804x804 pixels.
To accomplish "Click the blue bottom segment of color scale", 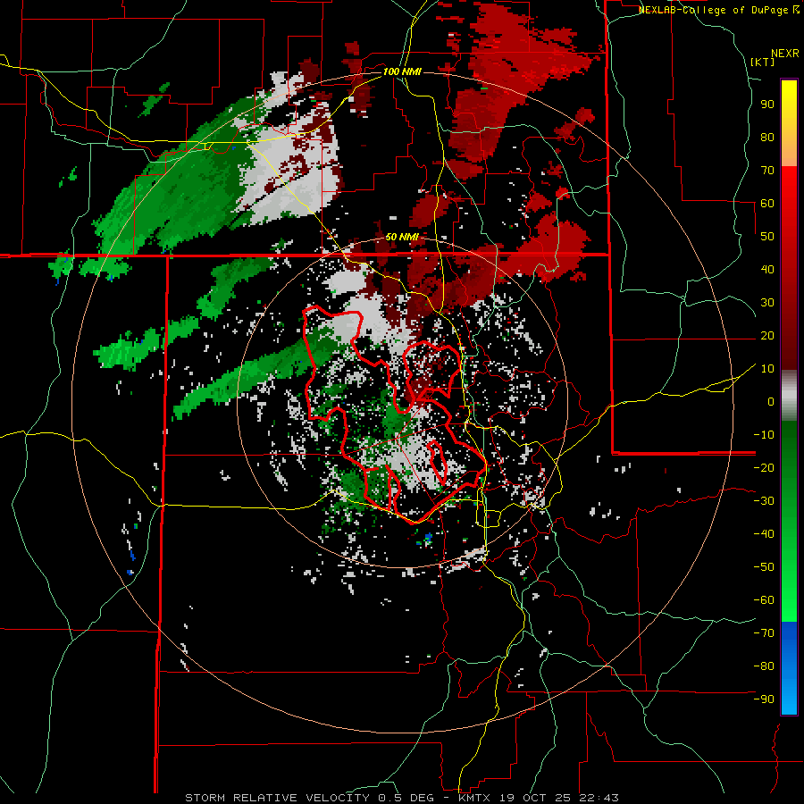I will coord(789,668).
